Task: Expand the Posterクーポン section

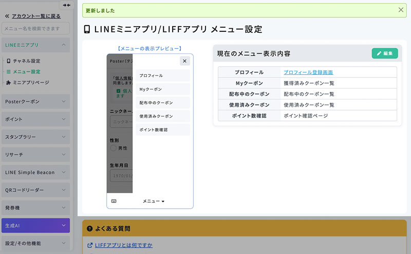Action: (35, 102)
